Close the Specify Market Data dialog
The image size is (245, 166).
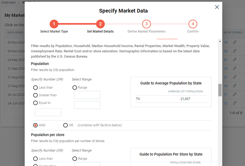[217, 7]
